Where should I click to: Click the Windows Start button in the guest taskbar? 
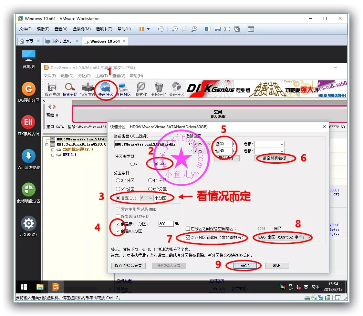click(24, 287)
